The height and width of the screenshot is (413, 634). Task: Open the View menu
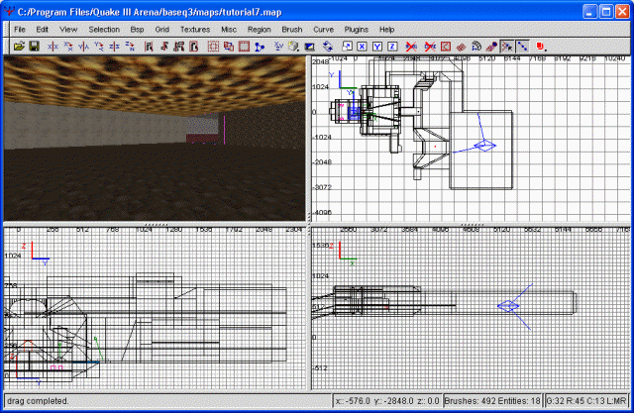tap(68, 30)
